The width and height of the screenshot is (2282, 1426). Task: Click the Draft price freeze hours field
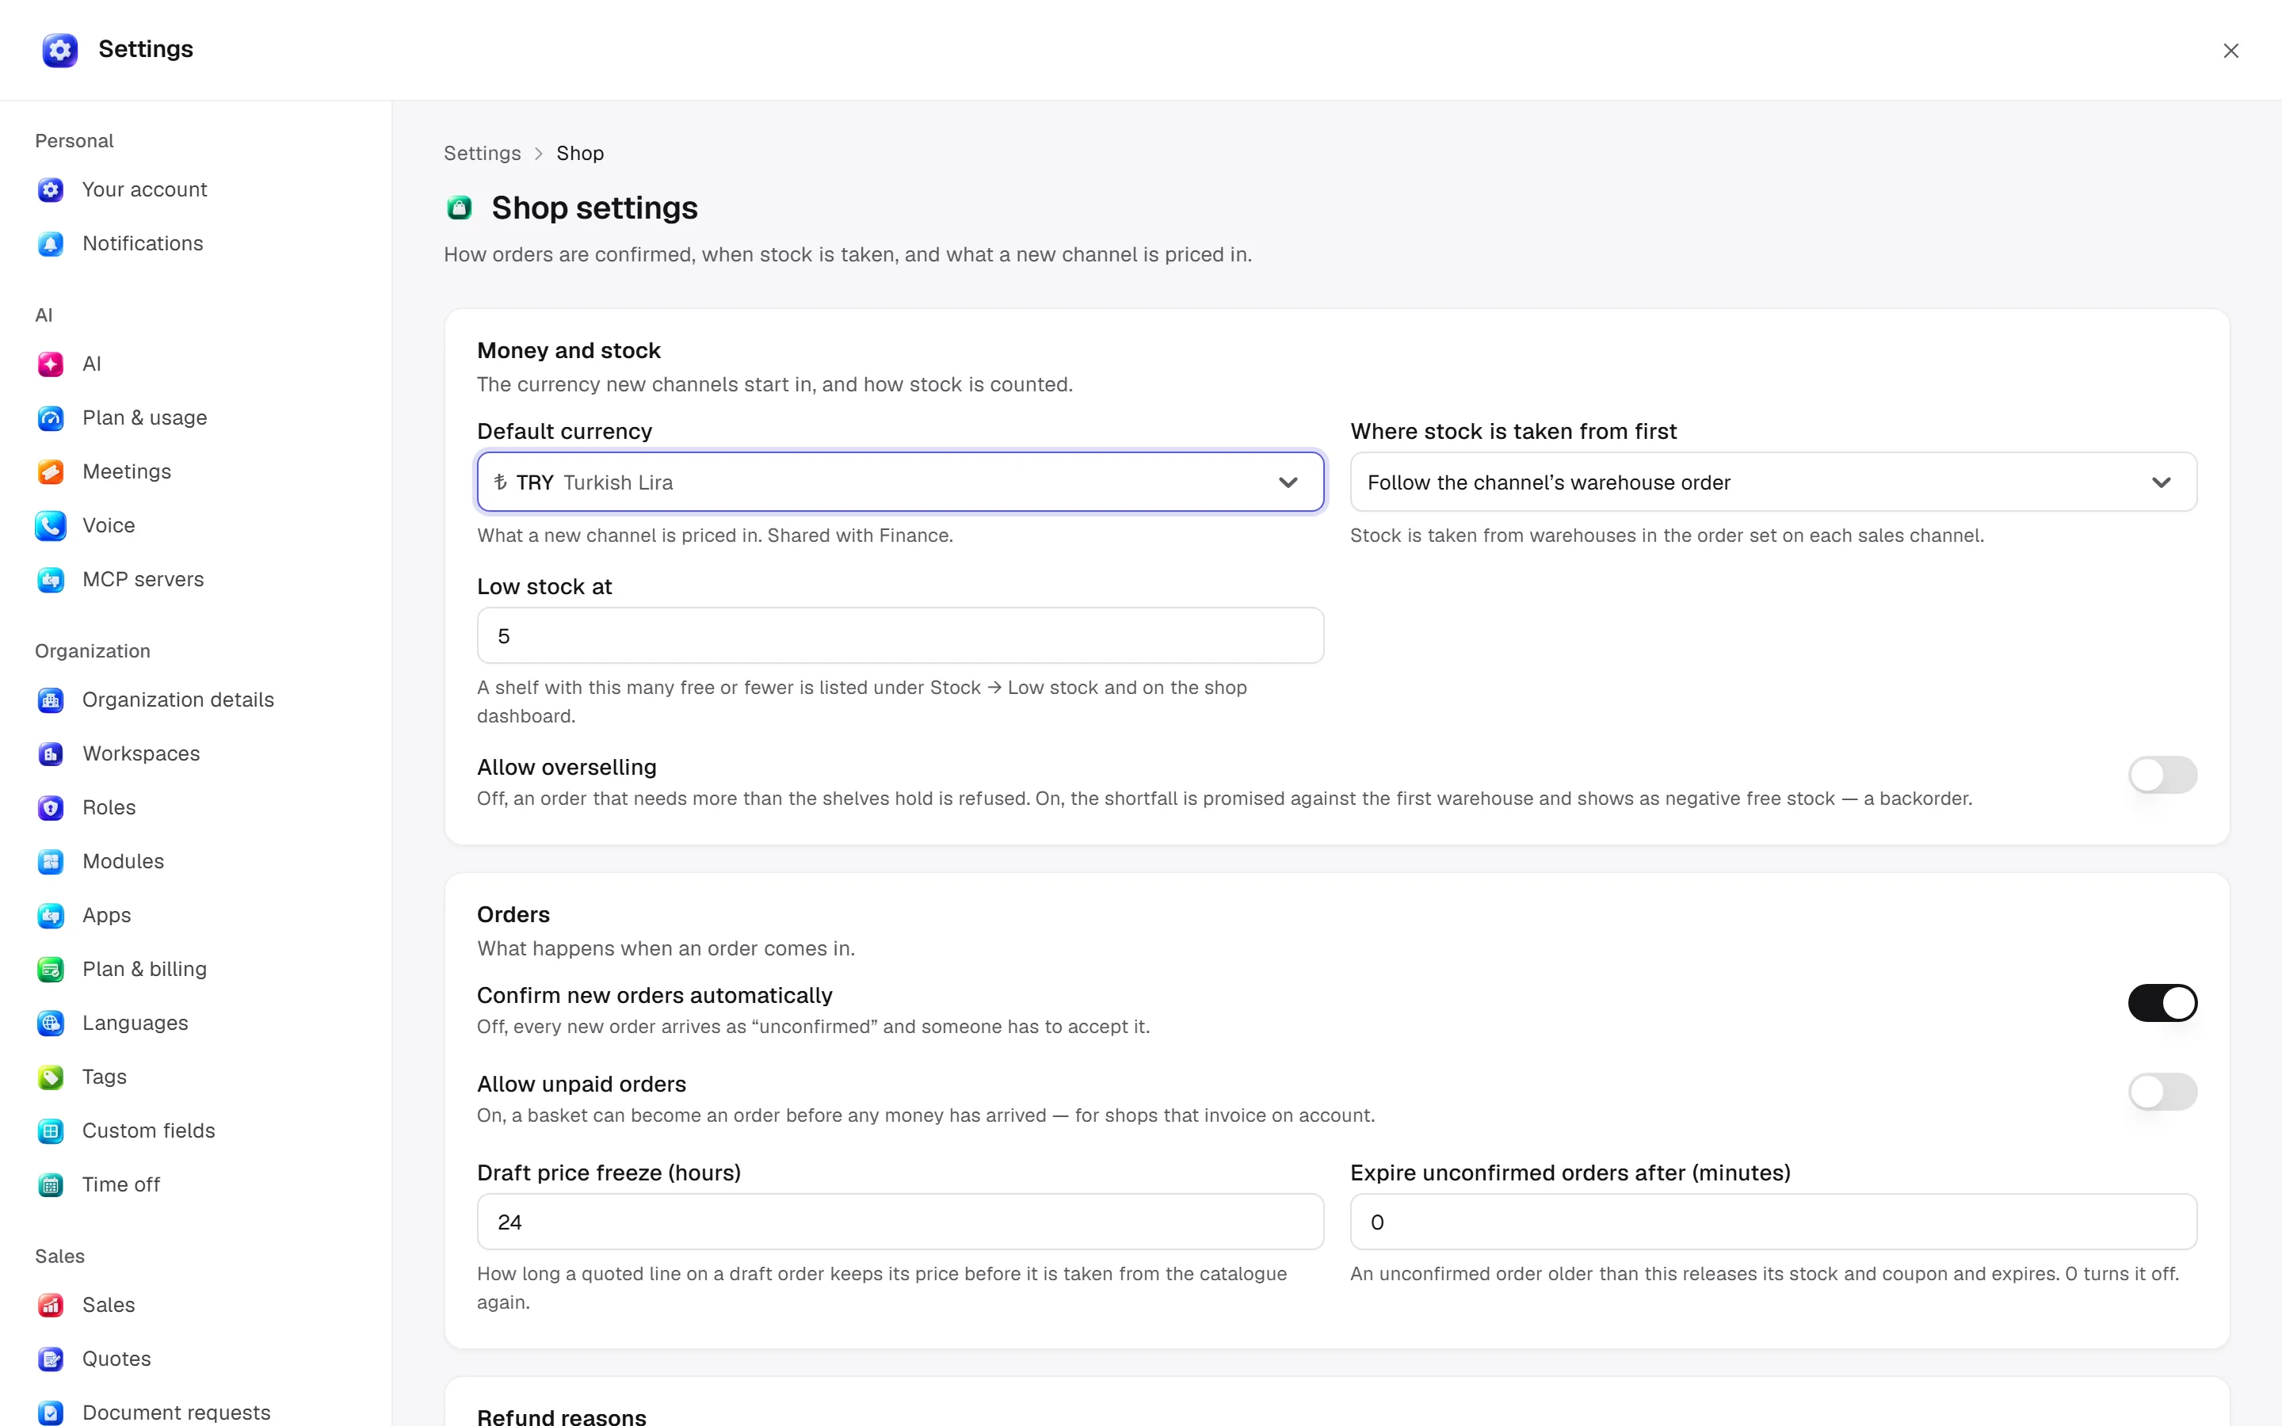[901, 1222]
